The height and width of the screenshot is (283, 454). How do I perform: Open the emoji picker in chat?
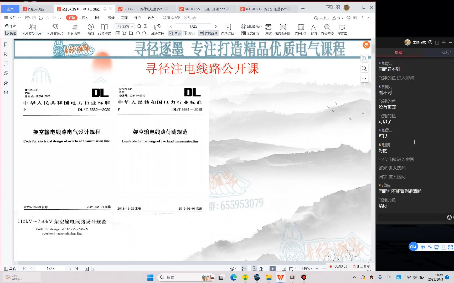tap(449, 217)
